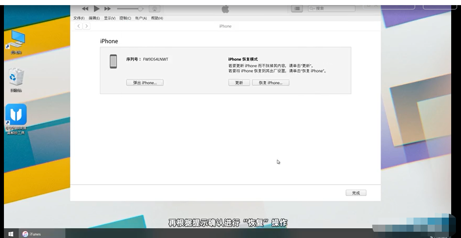This screenshot has height=238, width=461.
Task: Click the 恢复 iPhone... restore button
Action: point(270,83)
